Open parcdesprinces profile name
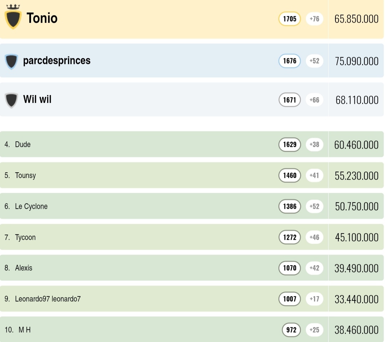385x342 pixels. coord(57,61)
